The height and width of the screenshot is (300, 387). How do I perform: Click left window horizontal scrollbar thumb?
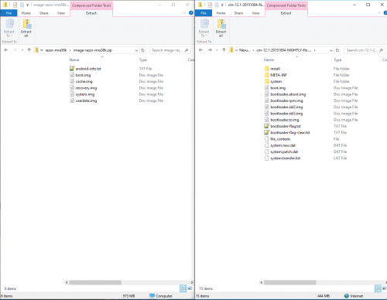click(95, 282)
